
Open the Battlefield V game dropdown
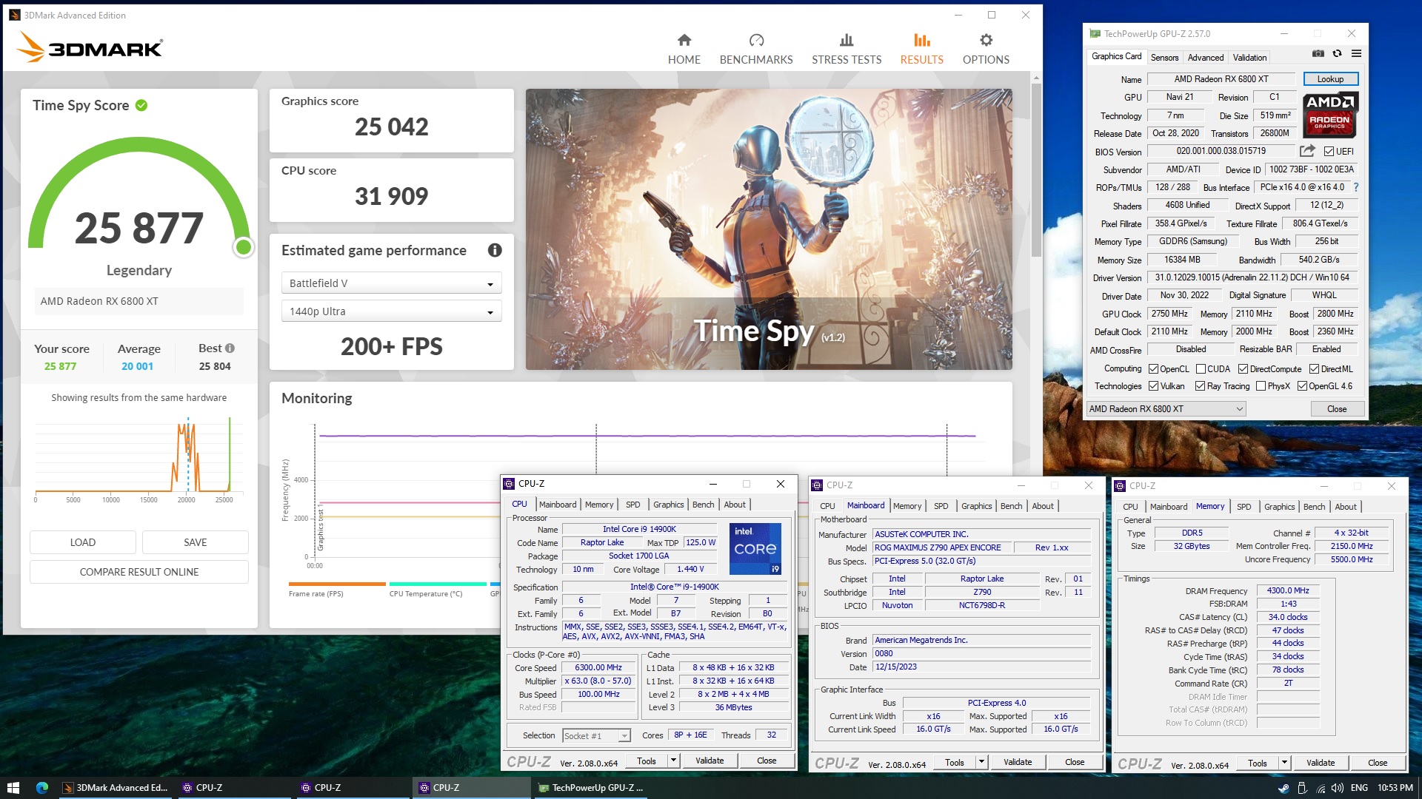coord(391,283)
